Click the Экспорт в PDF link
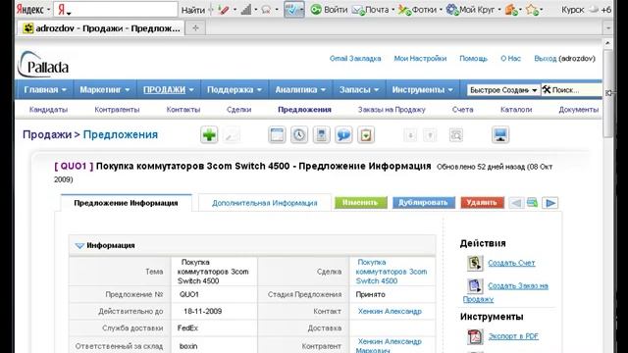 (x=513, y=336)
